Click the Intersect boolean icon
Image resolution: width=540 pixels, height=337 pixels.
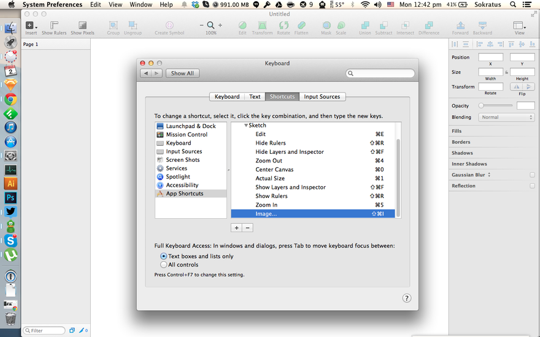pyautogui.click(x=406, y=28)
